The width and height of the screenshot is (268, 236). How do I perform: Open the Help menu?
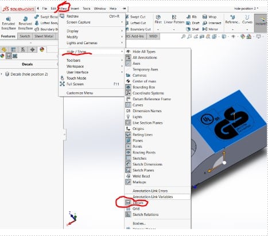point(113,9)
